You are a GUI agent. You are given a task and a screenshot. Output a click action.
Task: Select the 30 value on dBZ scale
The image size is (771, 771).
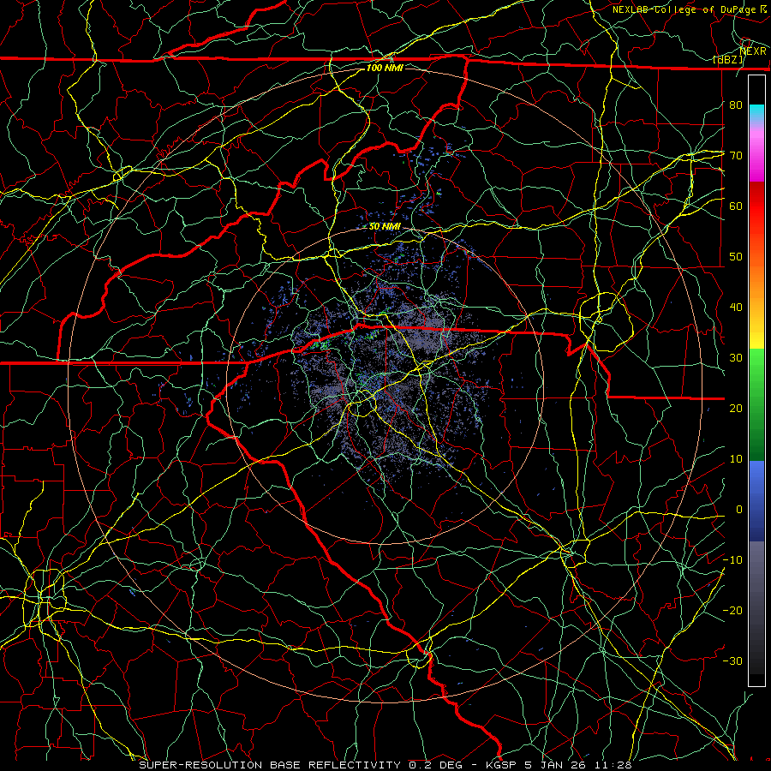pos(736,358)
